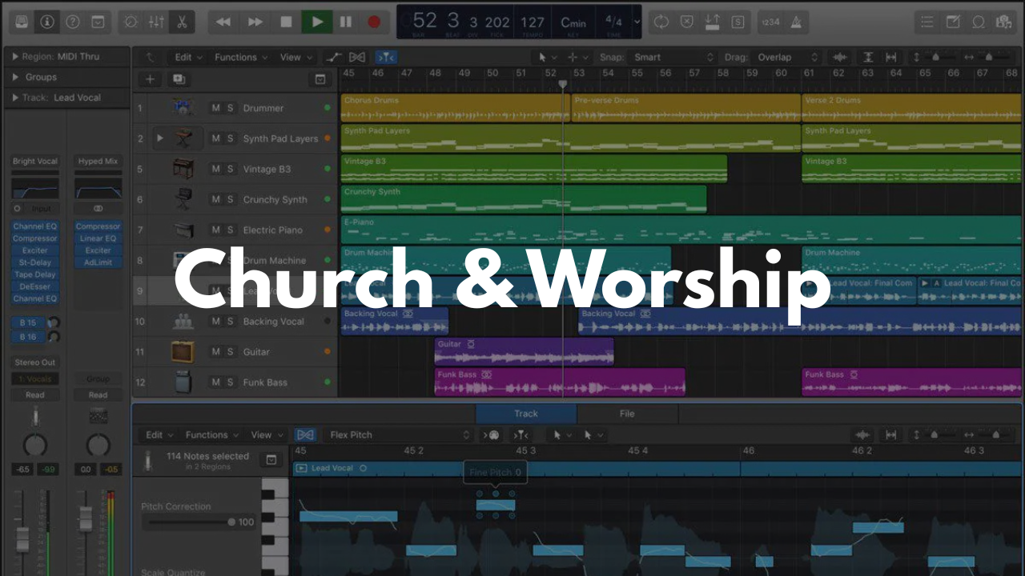Click the Guitar amp track icon

tap(183, 352)
